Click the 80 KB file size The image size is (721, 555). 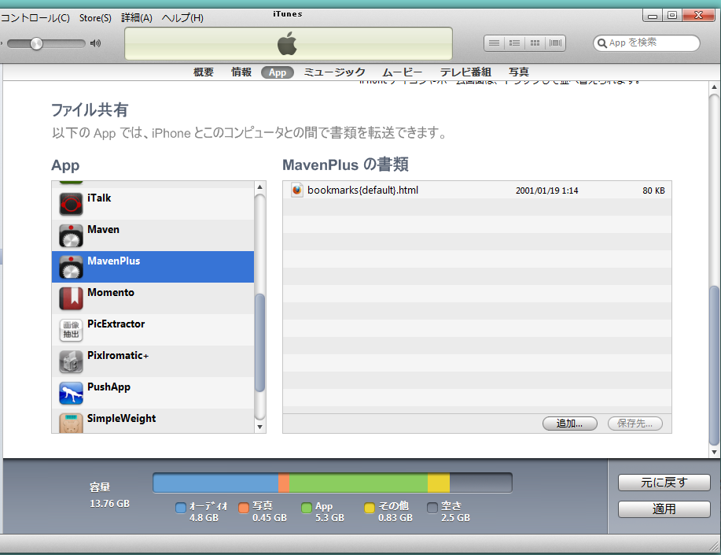tap(653, 191)
